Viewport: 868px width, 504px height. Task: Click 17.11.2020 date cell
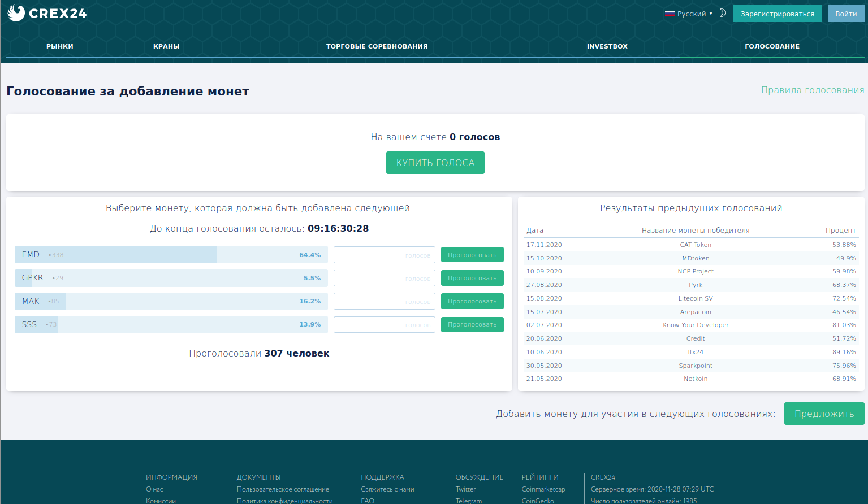pos(544,245)
